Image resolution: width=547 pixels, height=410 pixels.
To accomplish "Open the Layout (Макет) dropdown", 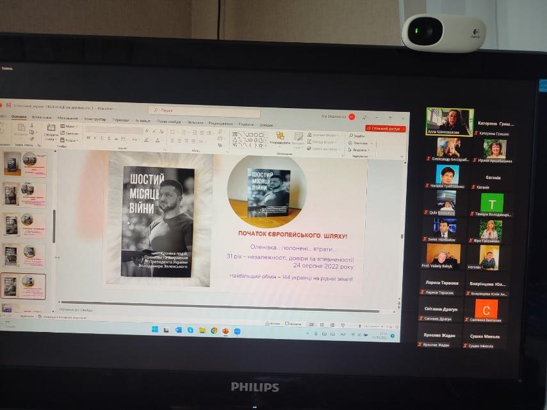I will tap(69, 127).
